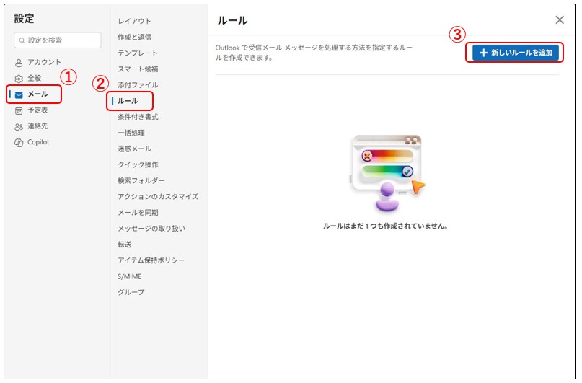
Task: Select テンプレート in the mail submenu
Action: click(138, 53)
